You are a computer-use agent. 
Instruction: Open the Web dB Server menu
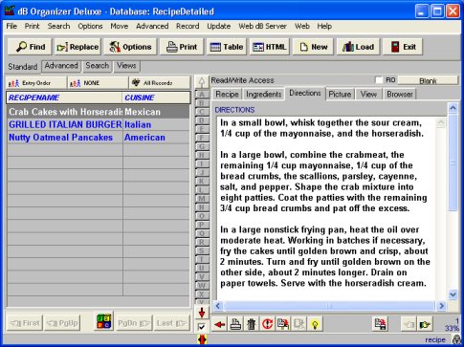pyautogui.click(x=262, y=26)
